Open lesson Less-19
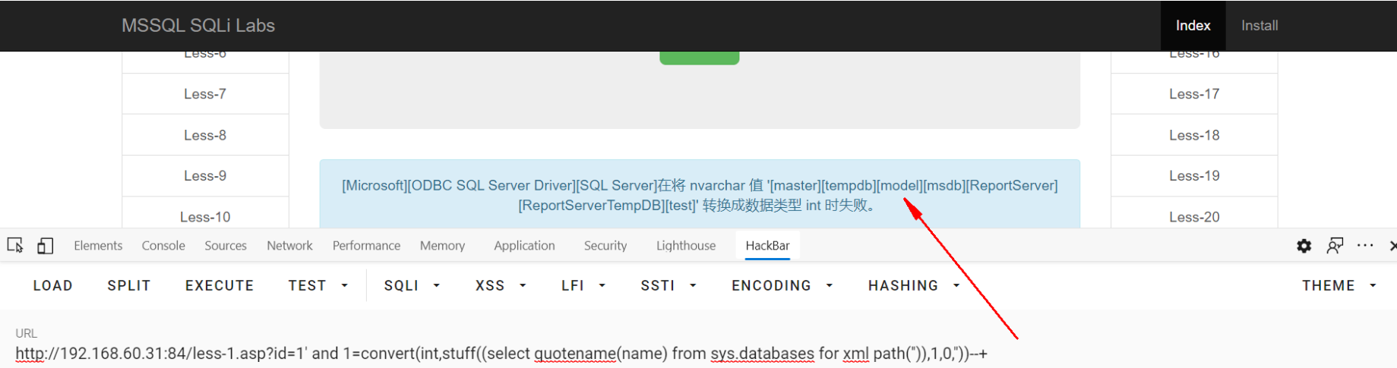 [1194, 176]
